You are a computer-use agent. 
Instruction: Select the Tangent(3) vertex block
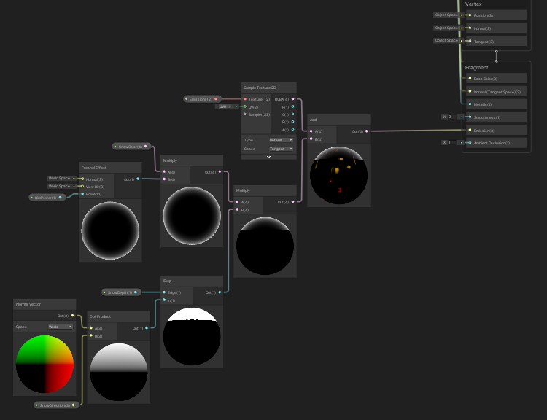tap(497, 41)
